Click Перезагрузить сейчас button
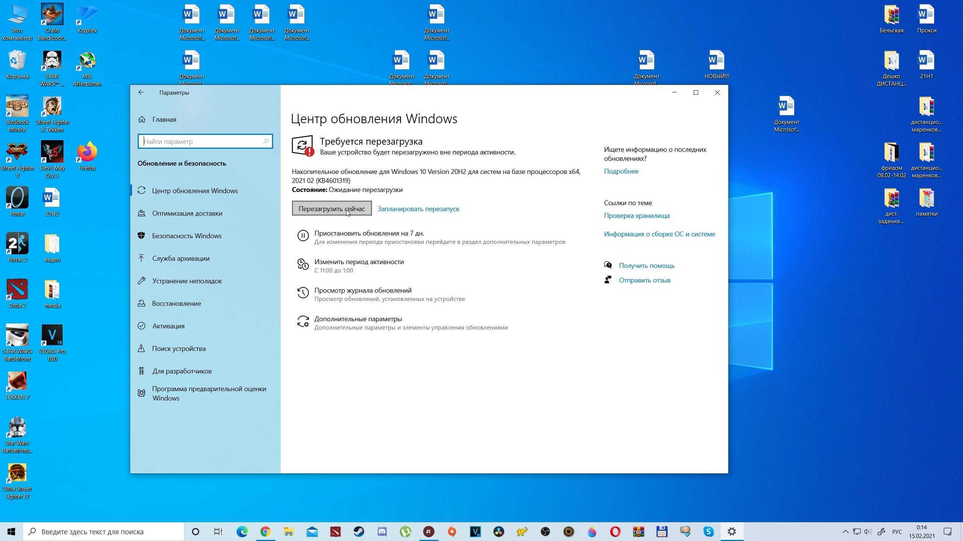963x541 pixels. [331, 209]
